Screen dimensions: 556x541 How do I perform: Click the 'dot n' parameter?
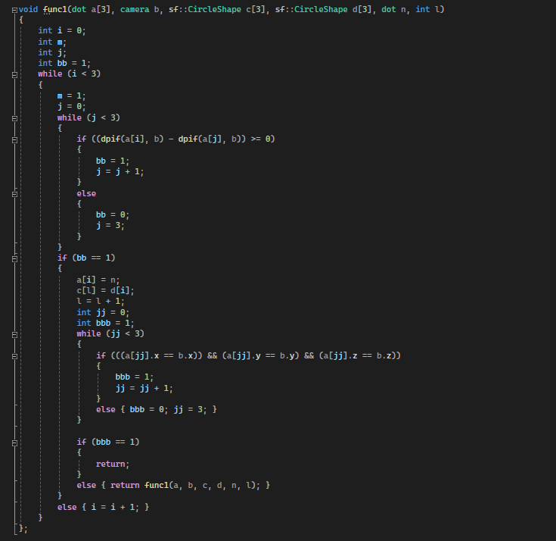pos(393,9)
